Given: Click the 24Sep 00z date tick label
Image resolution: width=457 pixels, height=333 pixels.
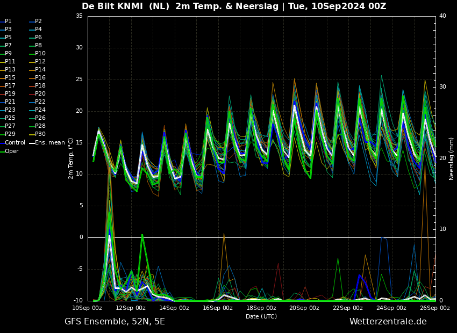Looking at the screenshot, I should coord(391,308).
